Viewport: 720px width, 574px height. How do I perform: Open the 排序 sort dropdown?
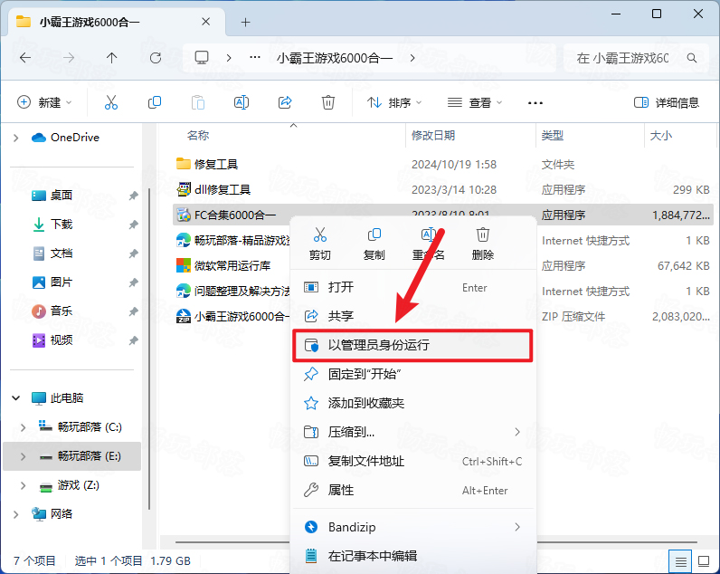pos(394,102)
